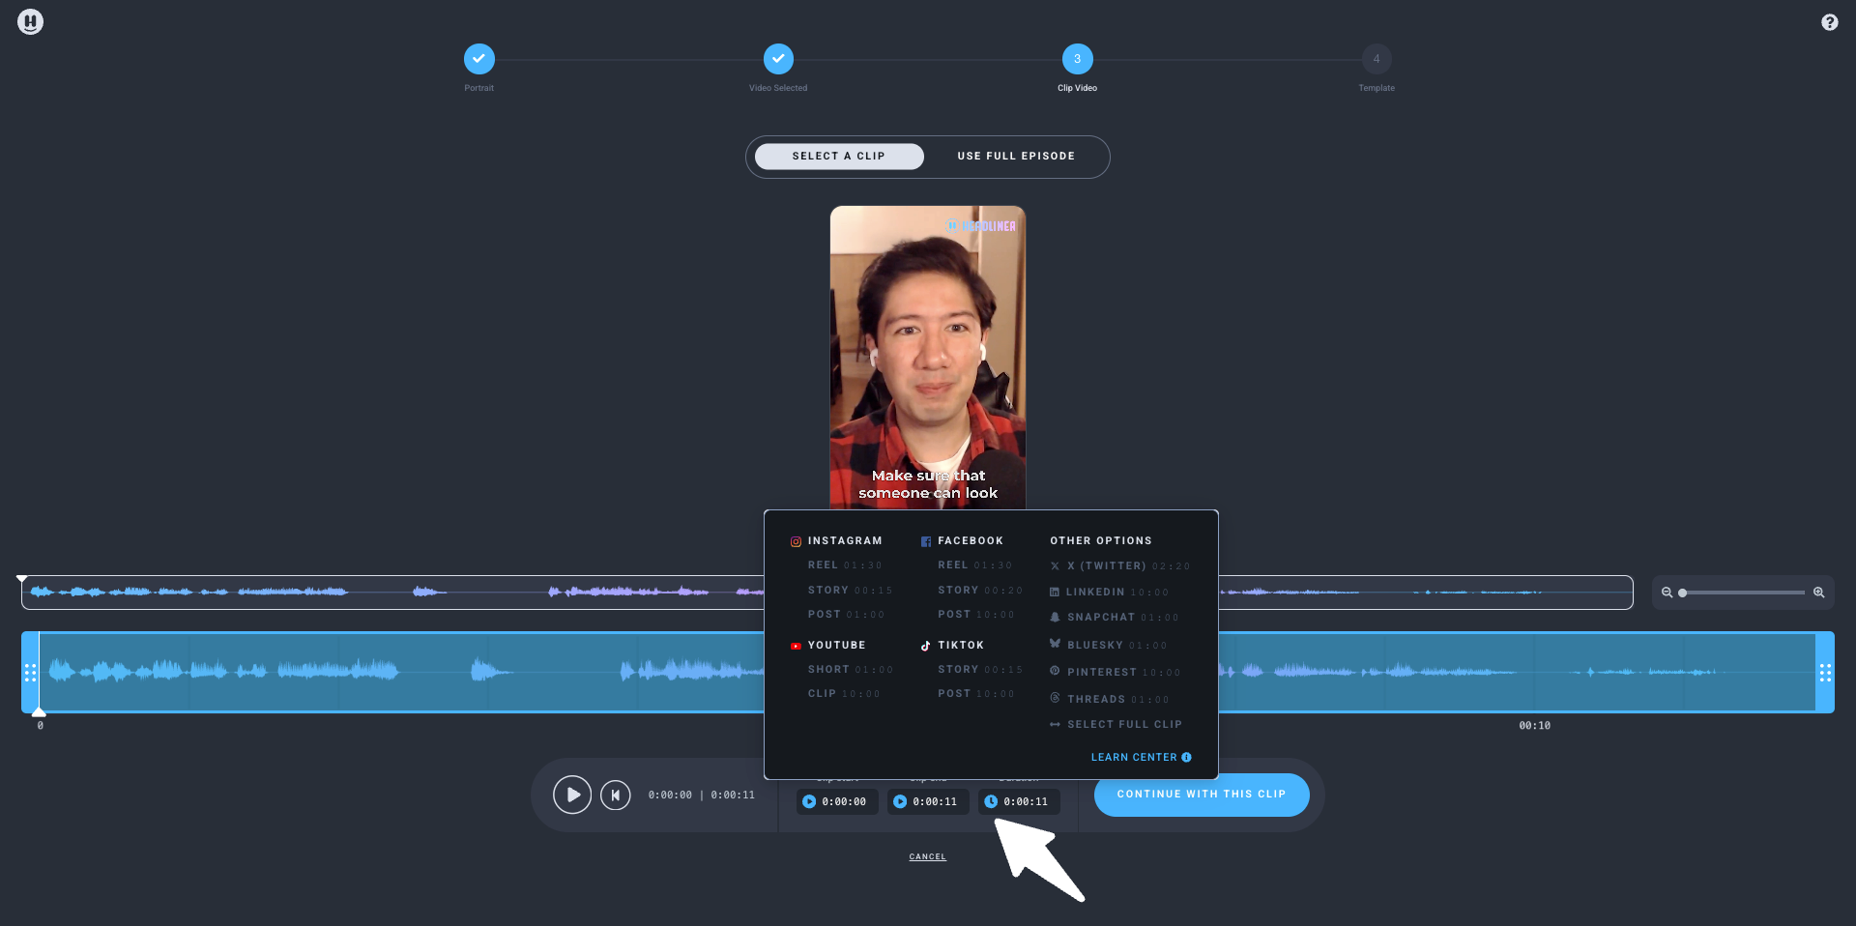Click the duration clock icon
The image size is (1856, 926).
(x=991, y=801)
